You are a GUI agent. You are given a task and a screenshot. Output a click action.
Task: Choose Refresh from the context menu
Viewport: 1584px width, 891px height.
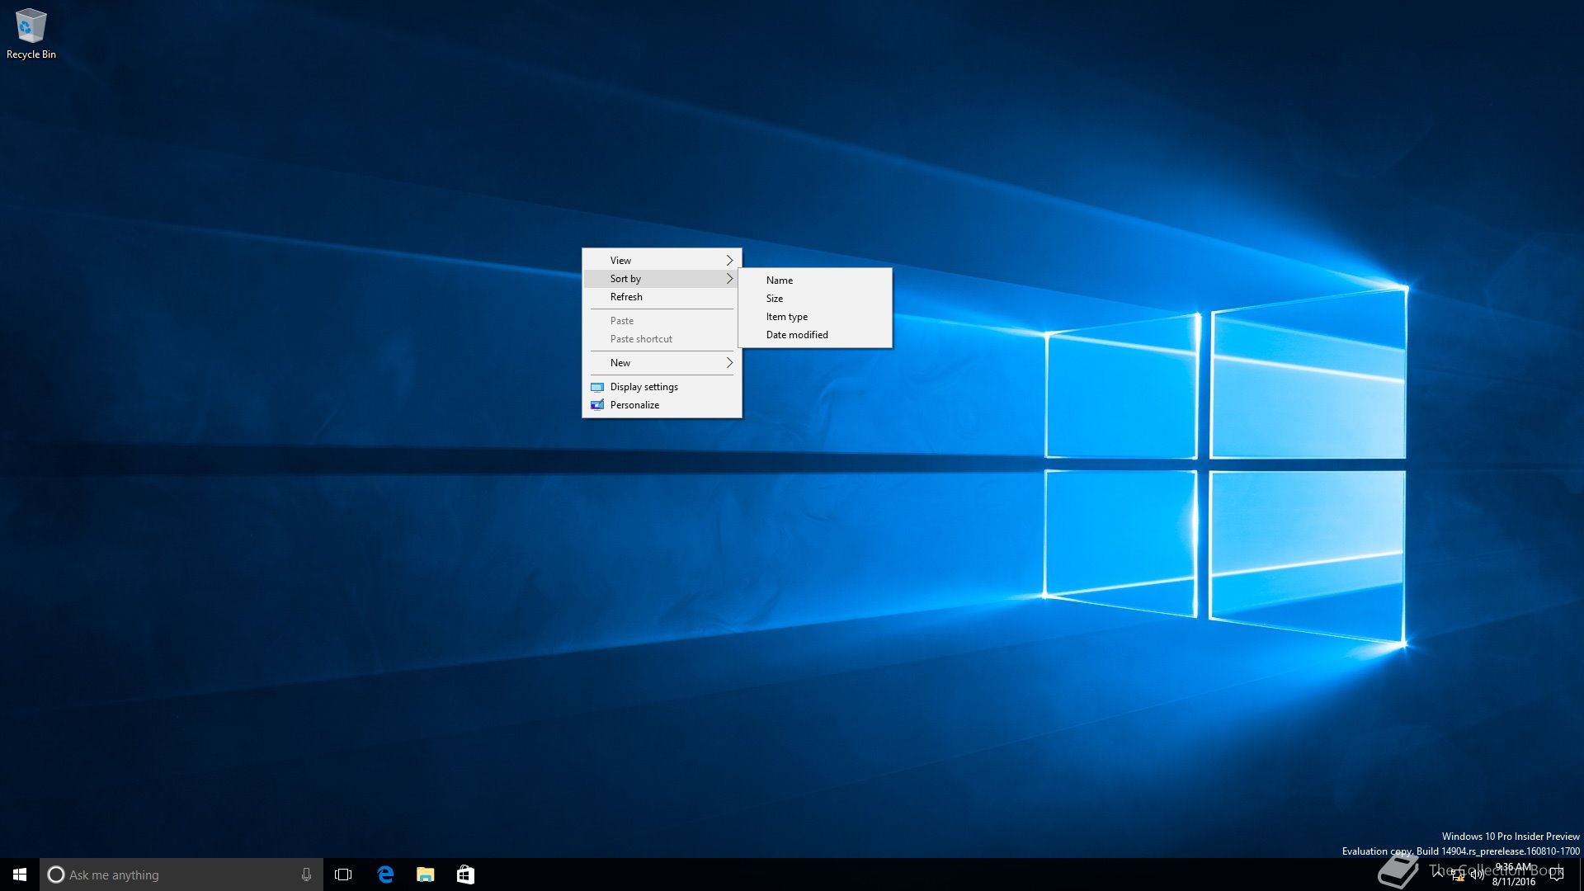[x=662, y=297]
